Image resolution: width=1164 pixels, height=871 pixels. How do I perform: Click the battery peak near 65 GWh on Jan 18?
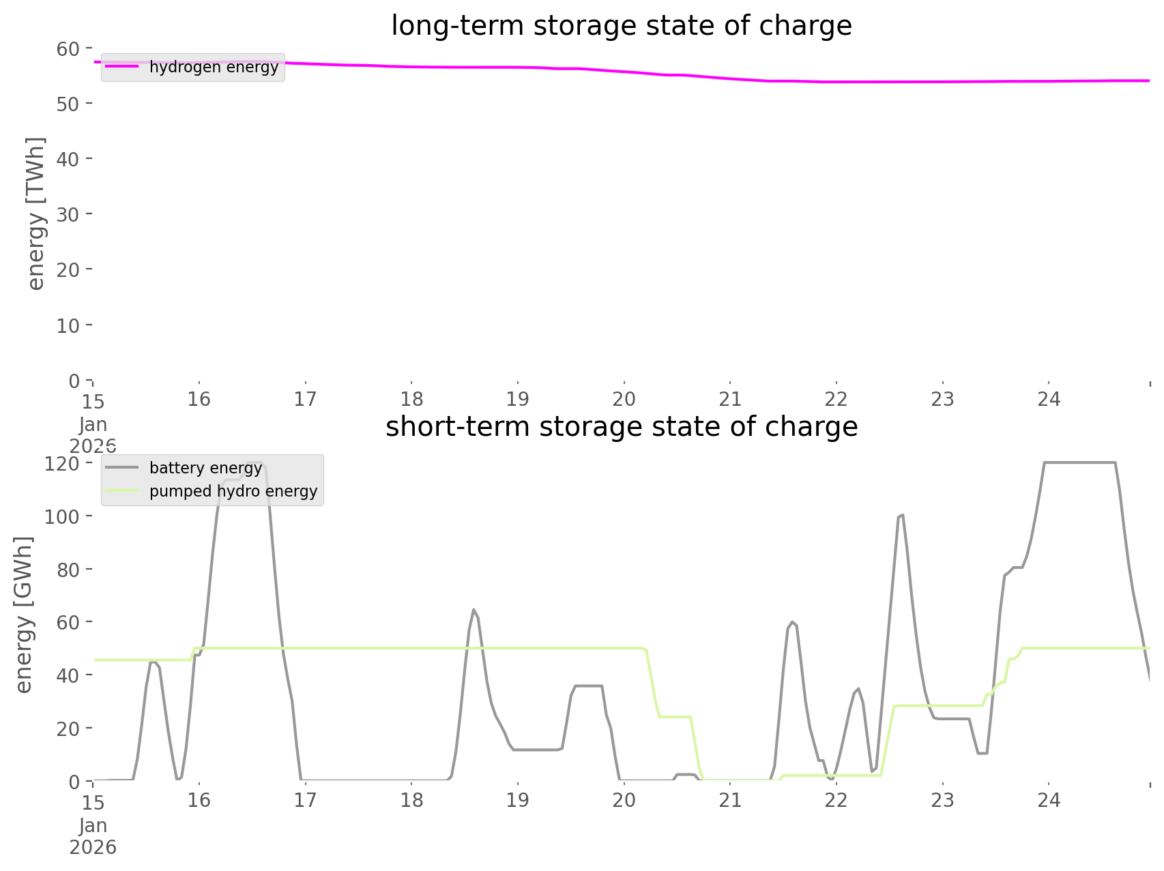click(474, 609)
